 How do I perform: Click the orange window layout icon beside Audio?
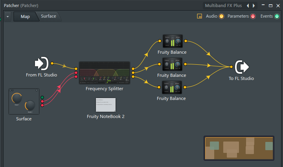coord(199,16)
